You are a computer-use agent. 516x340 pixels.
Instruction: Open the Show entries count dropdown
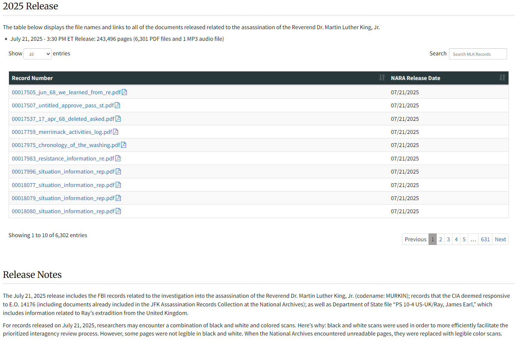[38, 54]
